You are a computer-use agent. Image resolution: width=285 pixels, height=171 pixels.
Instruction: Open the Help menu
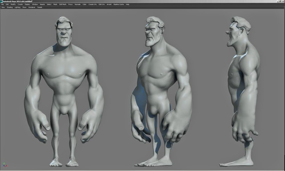(x=128, y=4)
